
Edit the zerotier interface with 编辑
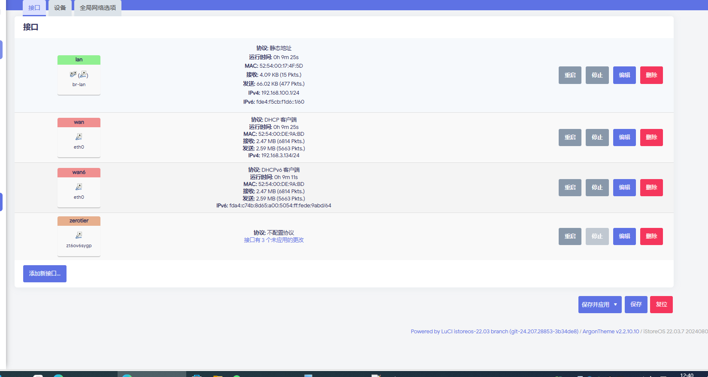624,236
